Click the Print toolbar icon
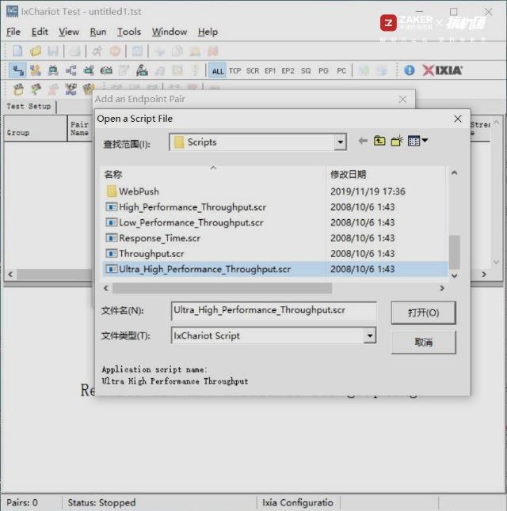The height and width of the screenshot is (511, 507). (74, 51)
